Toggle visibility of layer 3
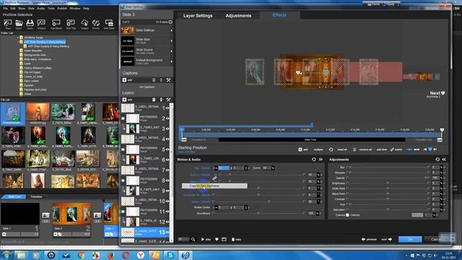Image resolution: width=462 pixels, height=260 pixels. (x=167, y=129)
